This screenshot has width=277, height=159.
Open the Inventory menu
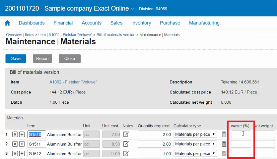[141, 23]
